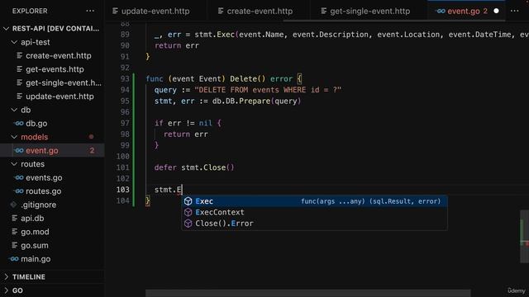Open the go.mod file
Image resolution: width=529 pixels, height=297 pixels.
pos(52,232)
